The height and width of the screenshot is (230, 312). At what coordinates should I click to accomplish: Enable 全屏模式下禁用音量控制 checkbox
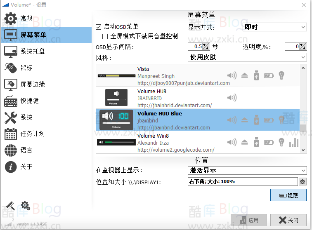click(105, 36)
